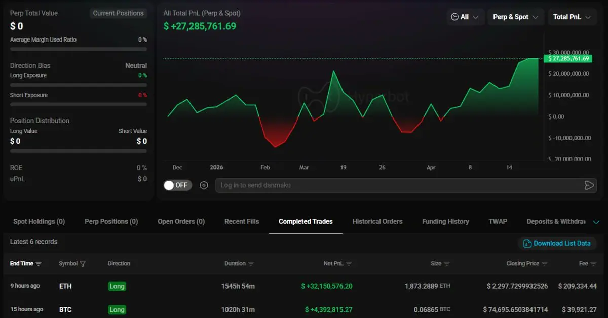The width and height of the screenshot is (608, 318).
Task: Sort trades by Size icon
Action: 446,264
